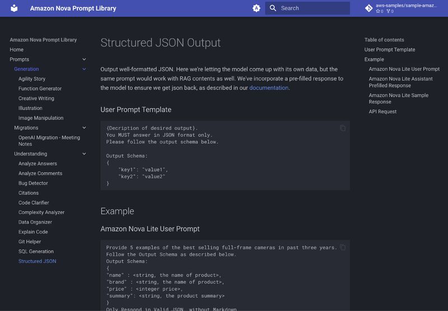Screen dimensions: 448x311
Task: Open Illustration page
Action: [x=30, y=108]
